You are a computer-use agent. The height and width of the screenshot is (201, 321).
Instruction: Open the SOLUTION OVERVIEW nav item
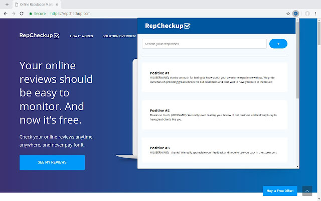click(x=119, y=36)
